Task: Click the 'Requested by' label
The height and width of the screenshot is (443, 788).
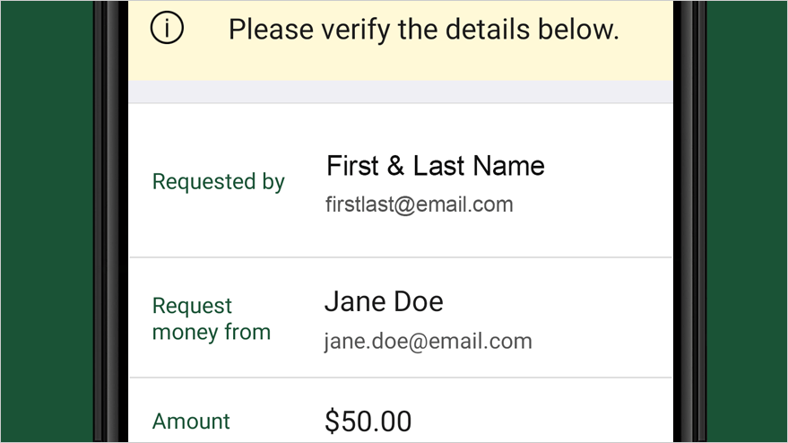Action: [218, 181]
